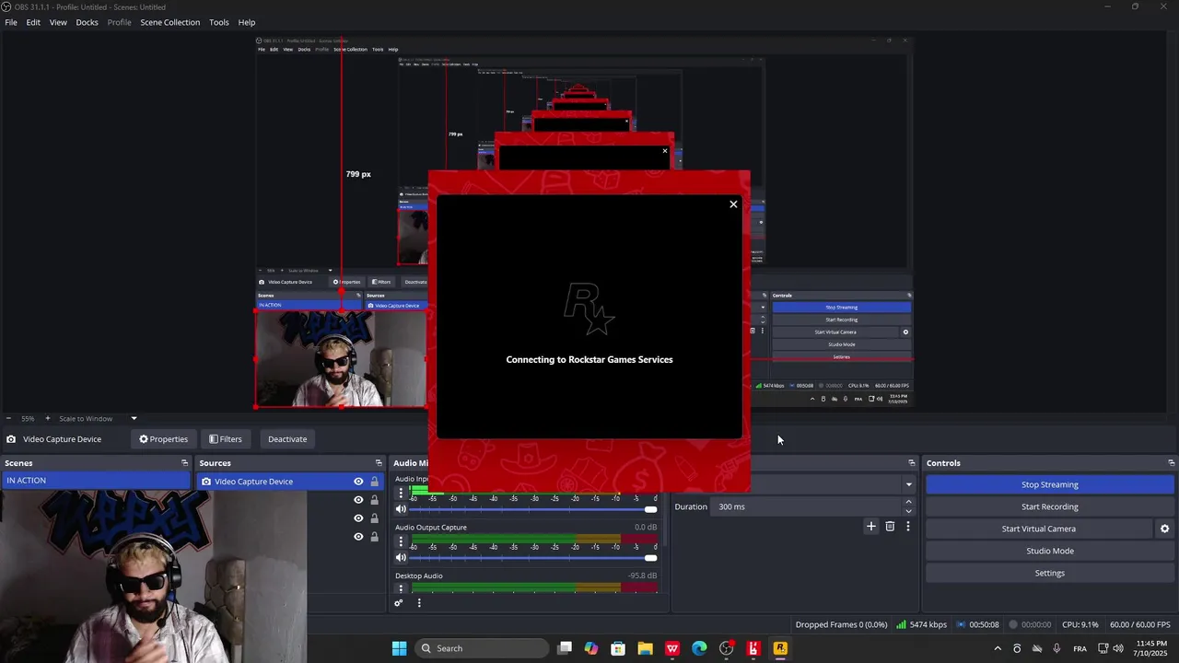1179x663 pixels.
Task: Open Desktop Audio three-dot options menu
Action: coord(401,588)
